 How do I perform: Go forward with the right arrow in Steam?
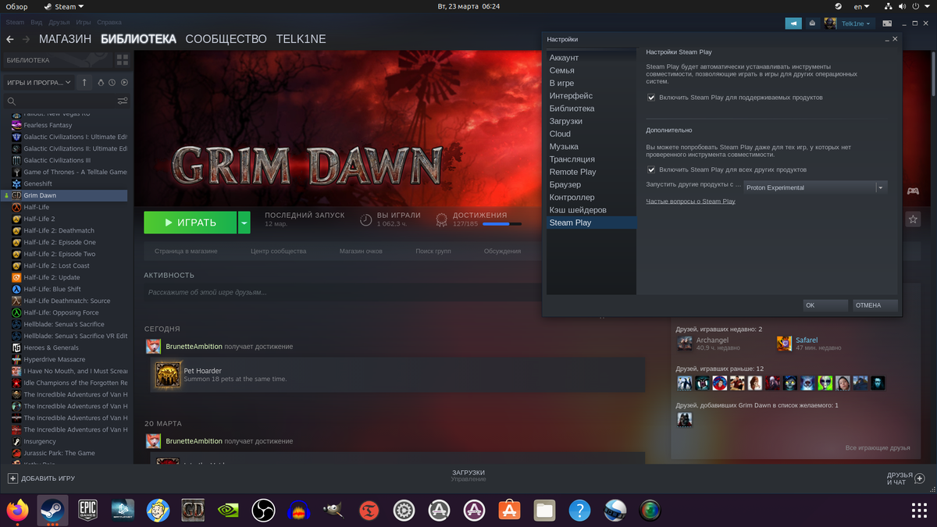(27, 39)
